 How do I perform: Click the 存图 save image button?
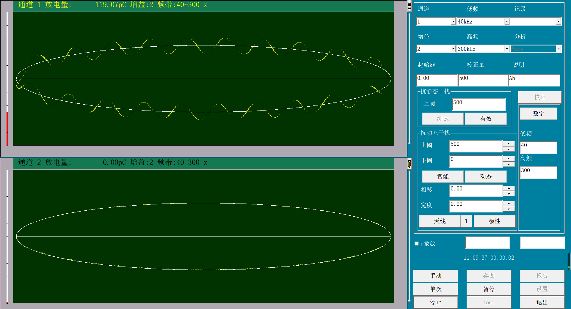pos(489,276)
